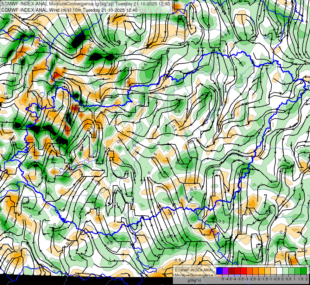Click the '-4.5' tick label on legend scale
Image resolution: width=310 pixels, height=285 pixels.
pos(228,279)
